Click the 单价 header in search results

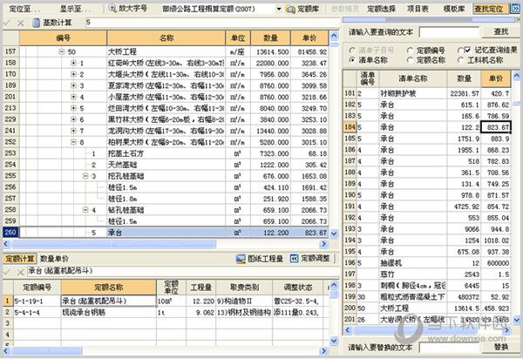(496, 78)
